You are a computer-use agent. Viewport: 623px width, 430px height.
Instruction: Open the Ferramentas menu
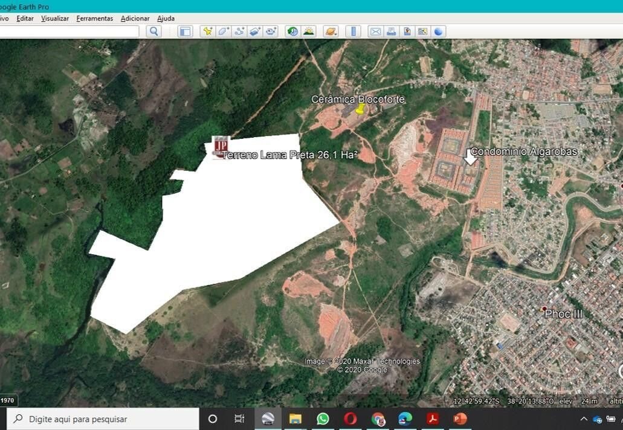tap(94, 18)
